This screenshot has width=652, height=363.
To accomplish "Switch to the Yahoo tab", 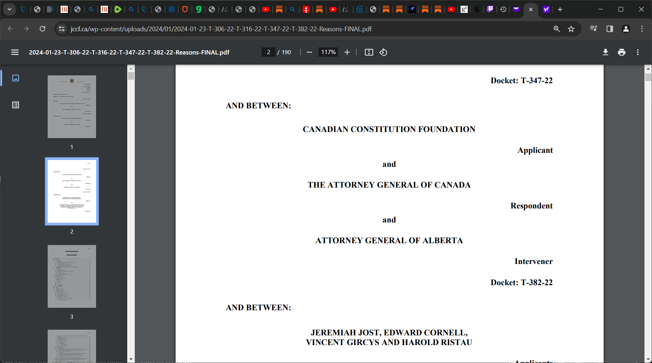I will coord(546,9).
